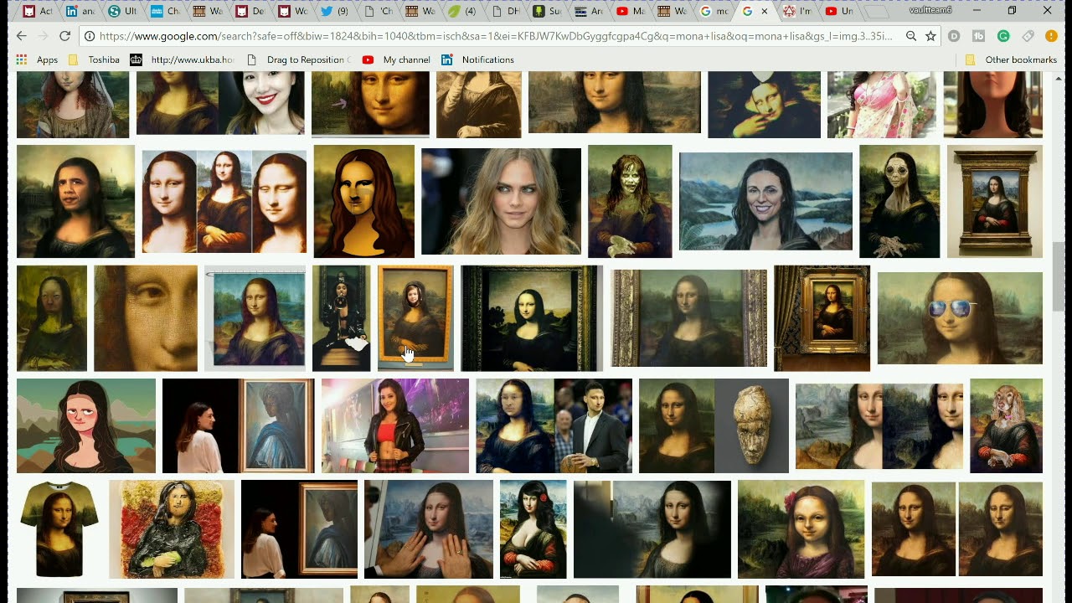
Task: Open the gold-framed Mona Lisa beside curtain image
Action: pyautogui.click(x=822, y=318)
